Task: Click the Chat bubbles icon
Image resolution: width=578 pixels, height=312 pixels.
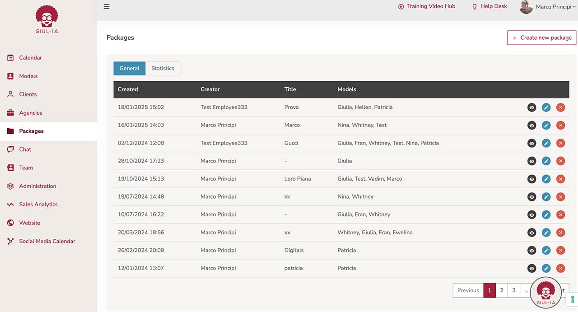Action: 10,149
